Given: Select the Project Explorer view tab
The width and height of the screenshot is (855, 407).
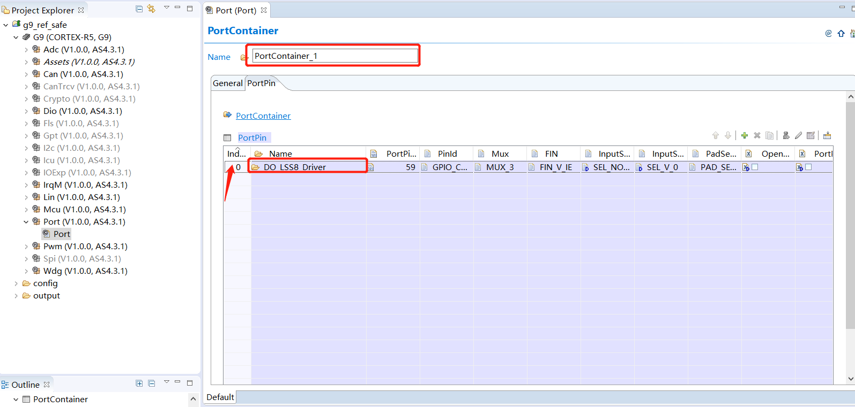Looking at the screenshot, I should tap(43, 10).
